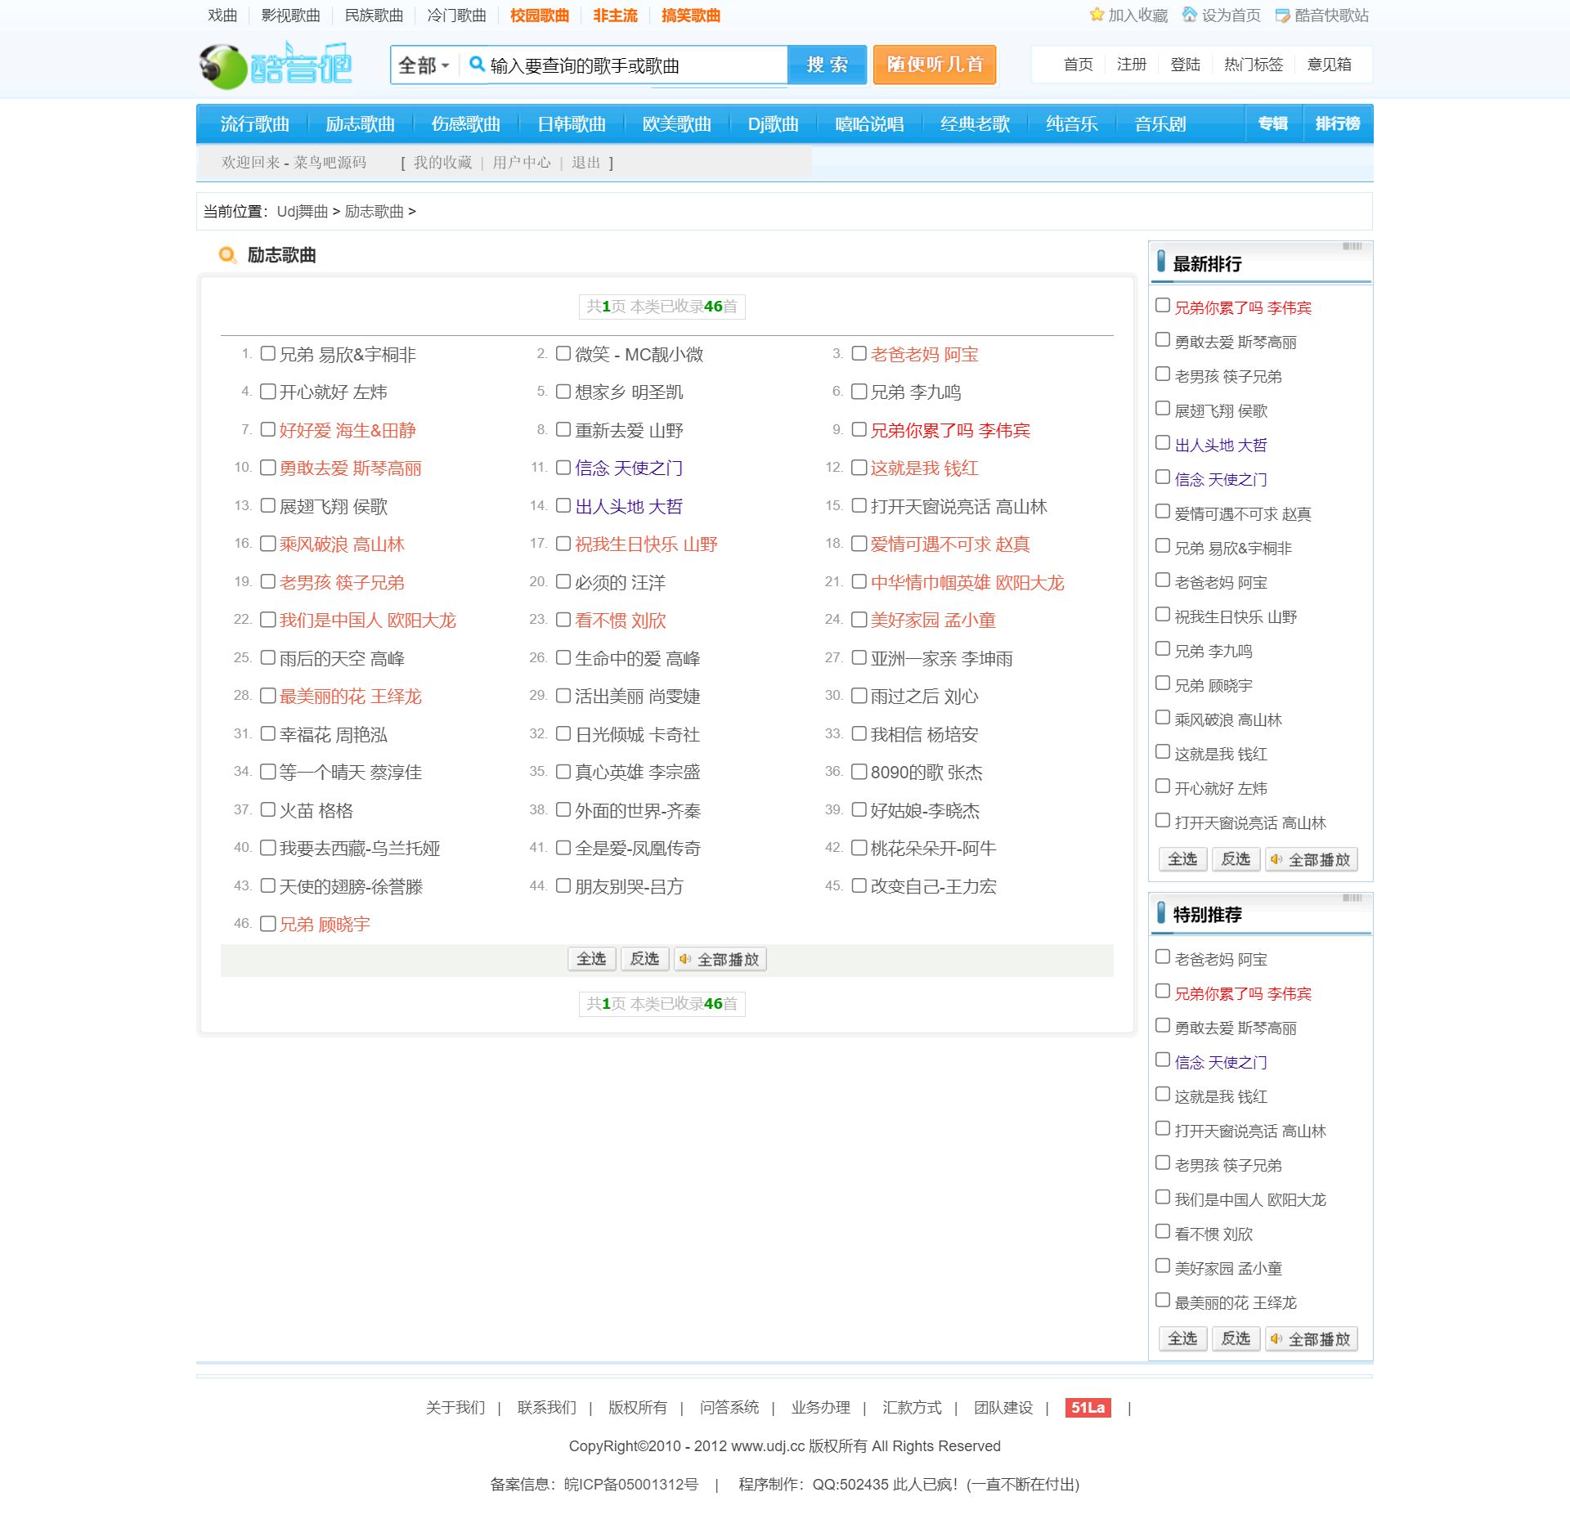Screen dimensions: 1570x1528
Task: Check song 1 兄弟 易欣&宇桐非
Action: 267,354
